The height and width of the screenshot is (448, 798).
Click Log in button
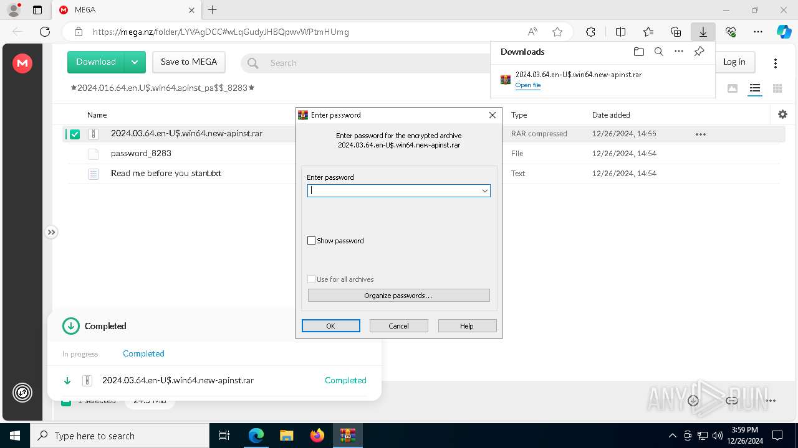(x=734, y=62)
